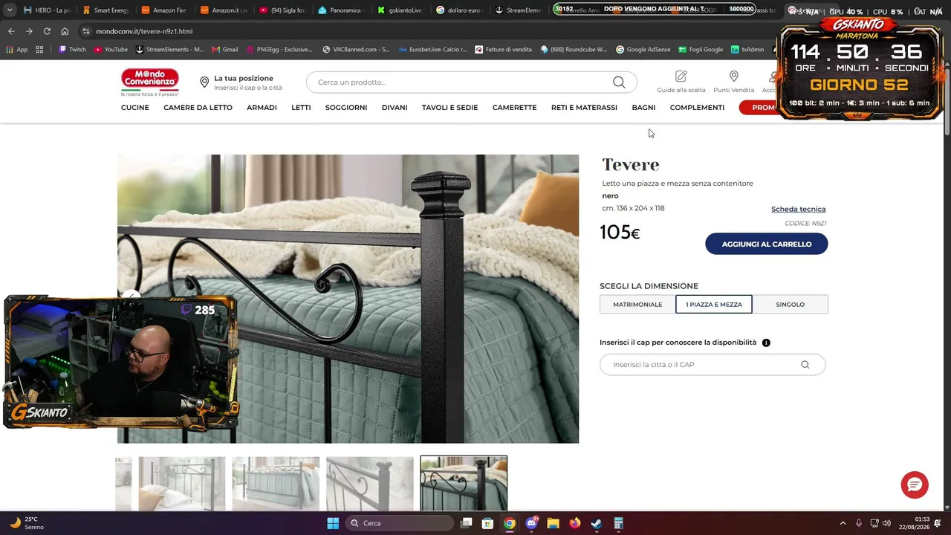
Task: Open the Gmail bookmark
Action: click(225, 50)
